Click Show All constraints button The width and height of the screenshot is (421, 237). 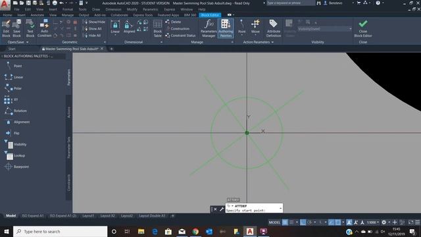(93, 28)
